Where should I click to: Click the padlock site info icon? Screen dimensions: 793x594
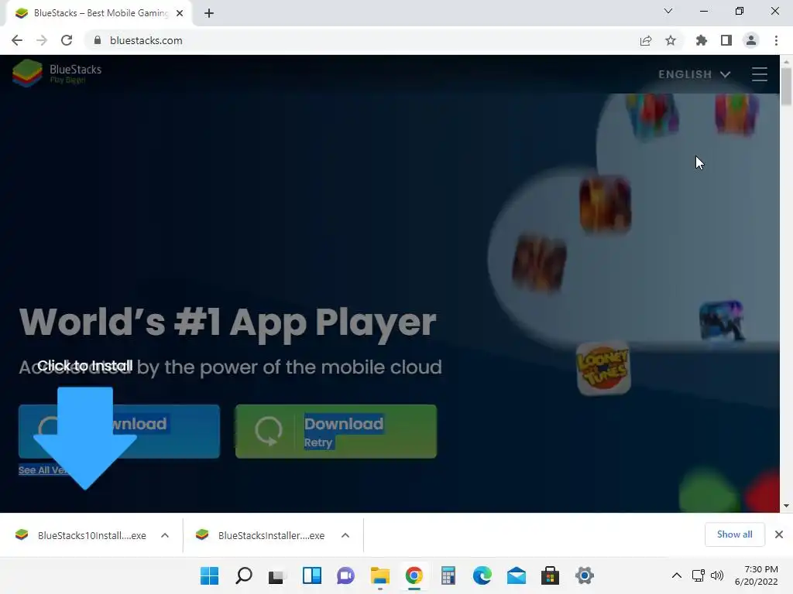point(97,40)
